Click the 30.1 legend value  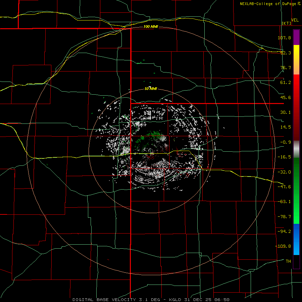pyautogui.click(x=286, y=112)
